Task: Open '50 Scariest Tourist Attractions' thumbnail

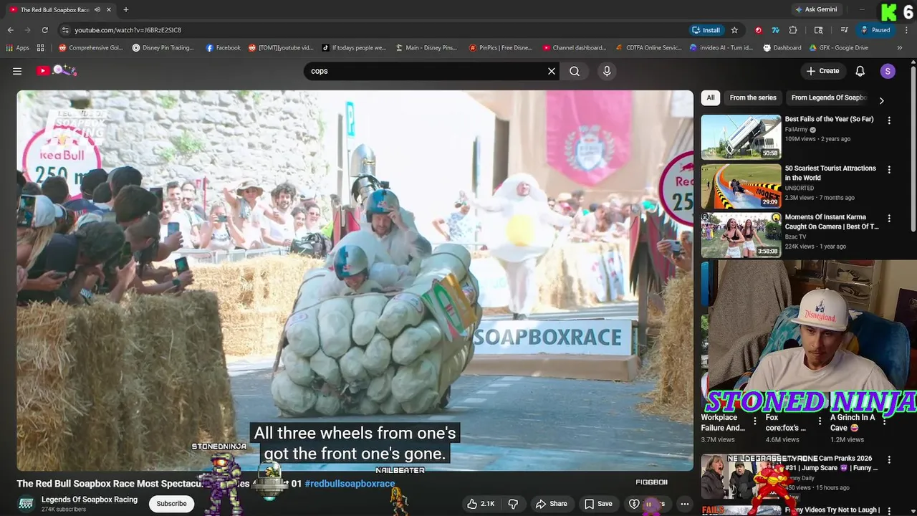Action: [741, 186]
